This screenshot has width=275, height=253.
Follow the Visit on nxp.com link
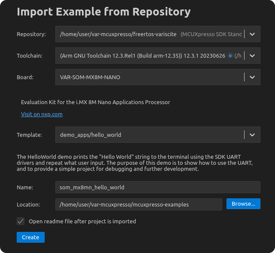click(x=42, y=114)
